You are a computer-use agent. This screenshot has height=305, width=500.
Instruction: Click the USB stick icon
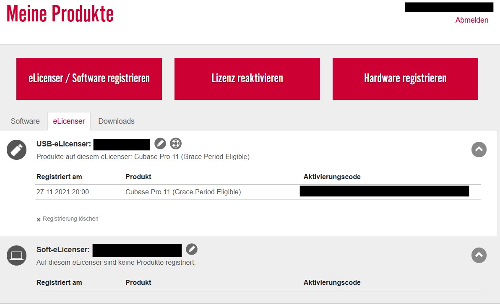[17, 149]
